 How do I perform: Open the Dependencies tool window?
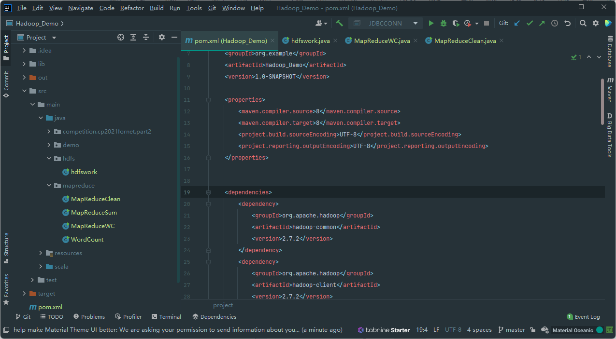click(x=214, y=317)
